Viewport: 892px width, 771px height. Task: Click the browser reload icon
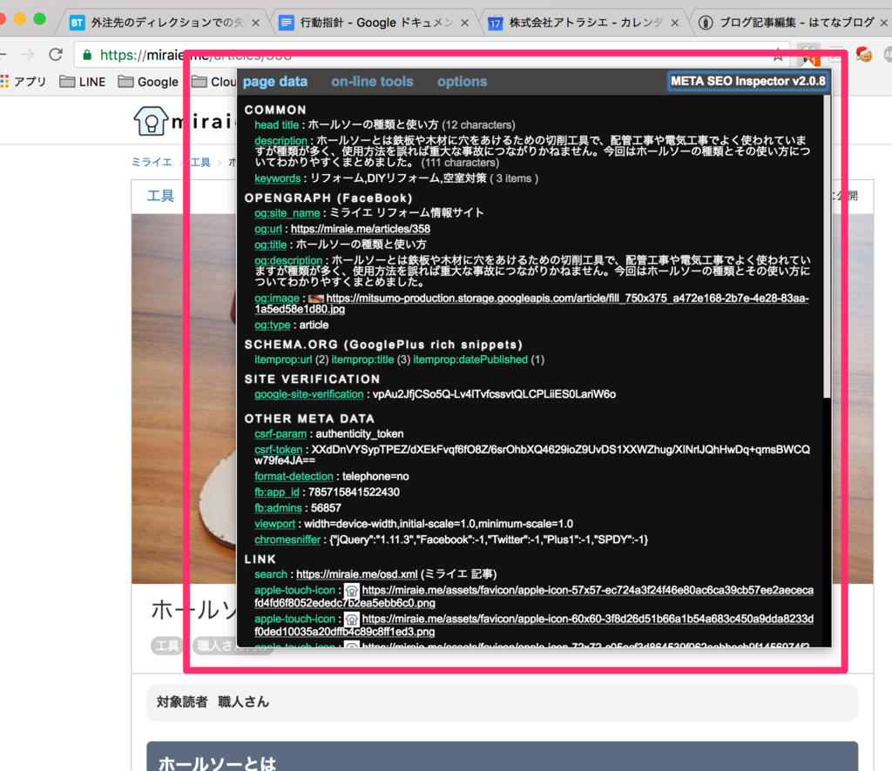pos(55,55)
